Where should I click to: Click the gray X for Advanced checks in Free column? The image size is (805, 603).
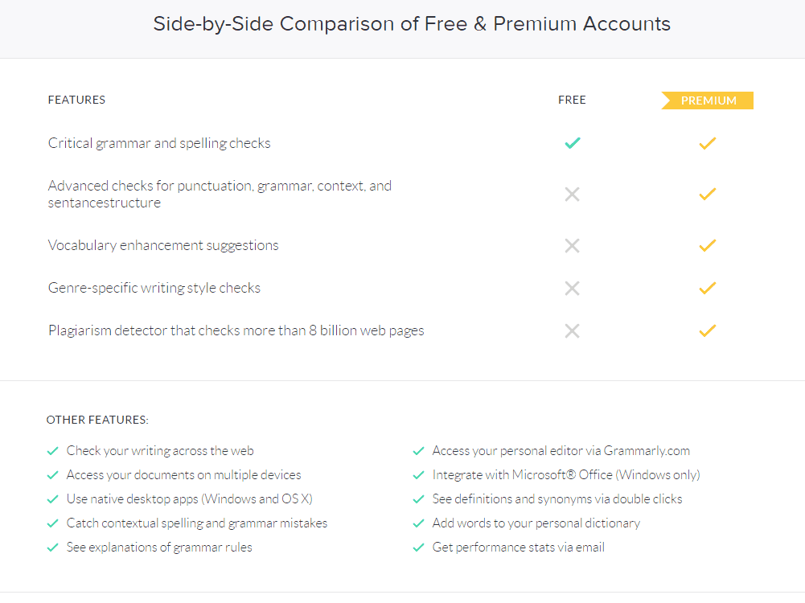(x=572, y=195)
